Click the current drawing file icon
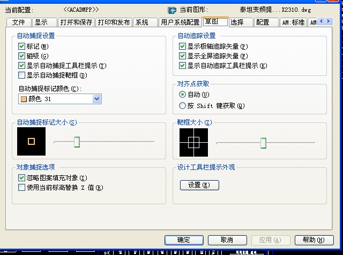The height and width of the screenshot is (255, 343). 172,10
